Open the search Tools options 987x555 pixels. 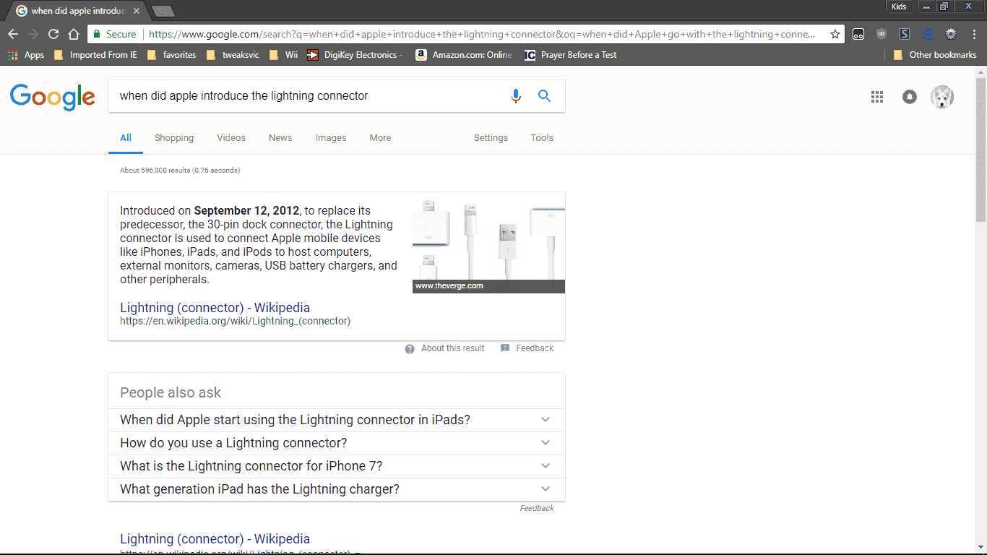(542, 138)
